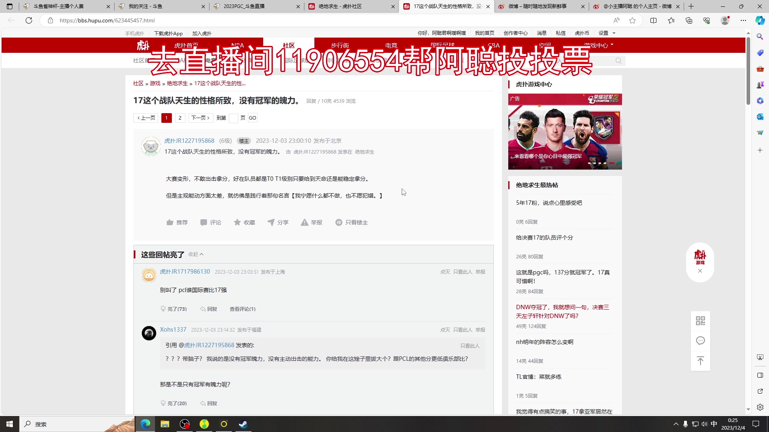This screenshot has height=432, width=769.
Task: Click scrollbar down arrow
Action: click(x=748, y=410)
